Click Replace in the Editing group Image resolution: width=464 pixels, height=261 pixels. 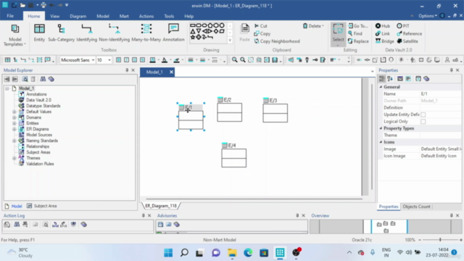(x=358, y=41)
